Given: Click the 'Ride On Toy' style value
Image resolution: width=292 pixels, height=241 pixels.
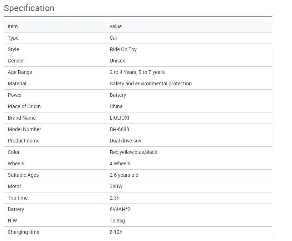Looking at the screenshot, I should pyautogui.click(x=123, y=49).
